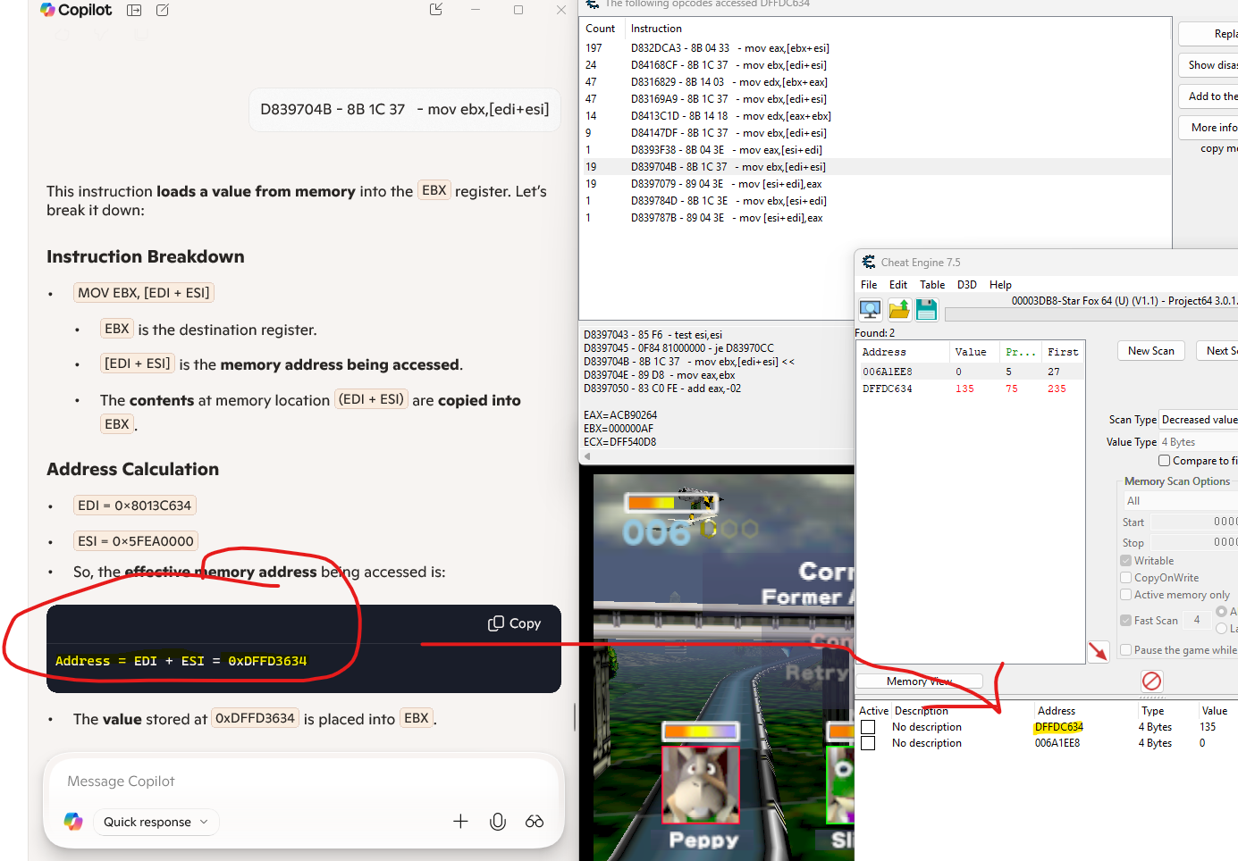This screenshot has width=1238, height=861.
Task: Toggle Pause the game while scanning
Action: (1125, 650)
